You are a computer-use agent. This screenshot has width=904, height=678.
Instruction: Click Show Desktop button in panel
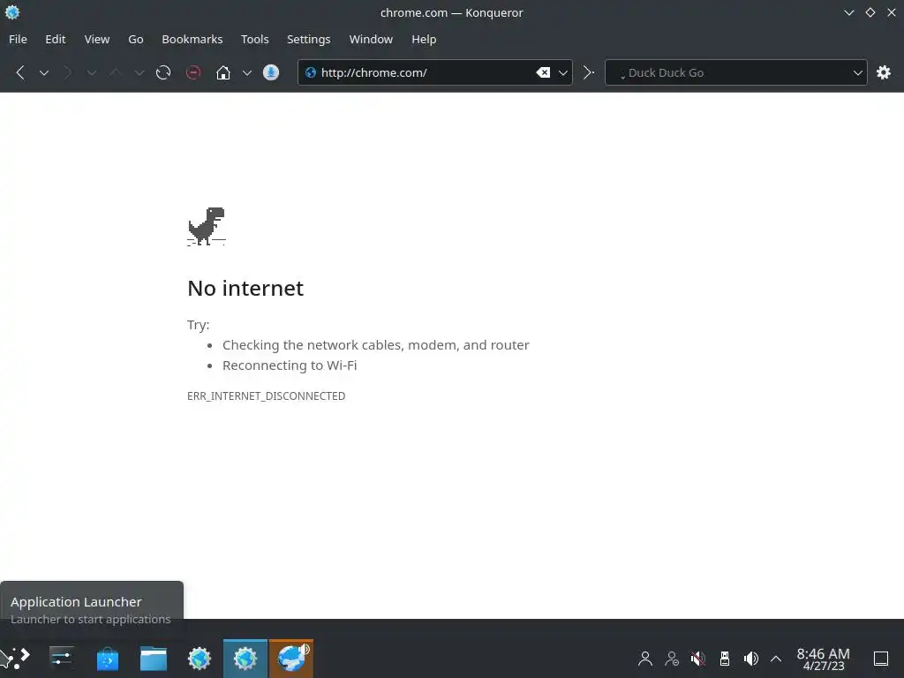coord(881,659)
